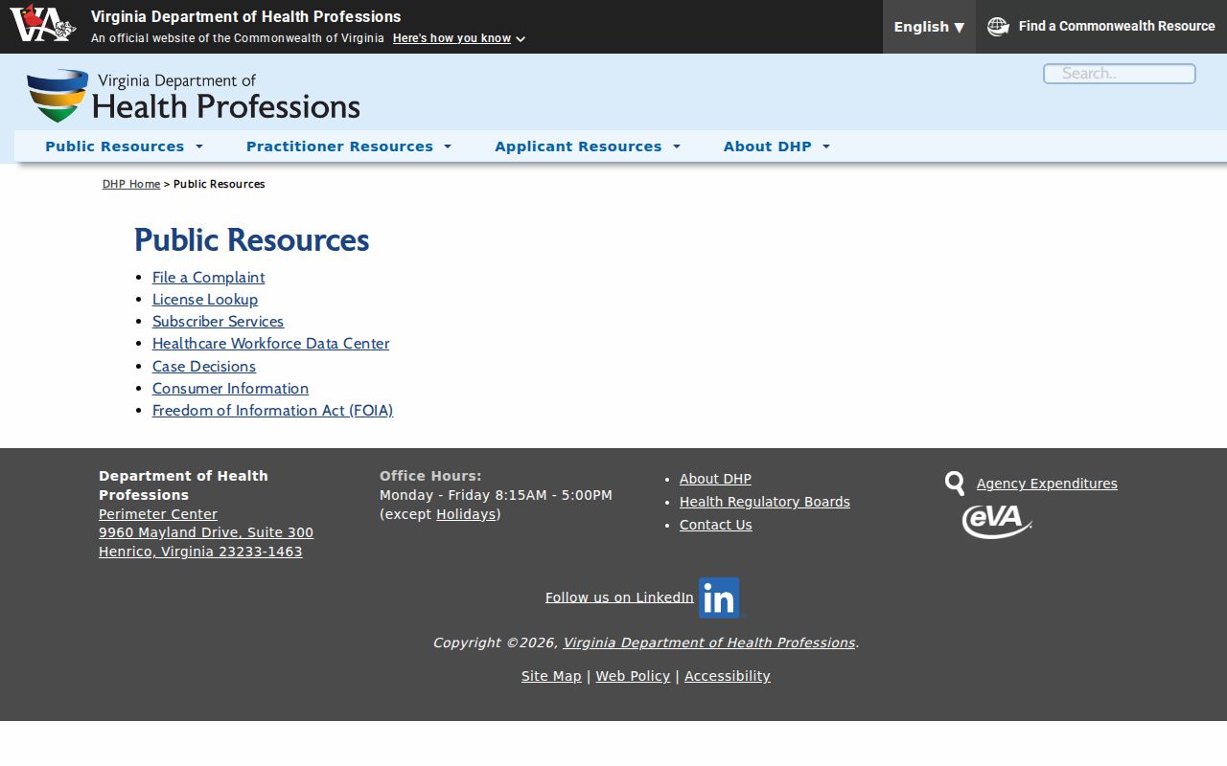Expand "Here's how you know" disclosure
Viewport: 1227px width, 766px height.
pyautogui.click(x=459, y=38)
